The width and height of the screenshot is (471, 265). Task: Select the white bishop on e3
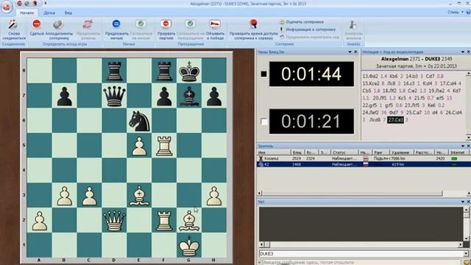139,195
